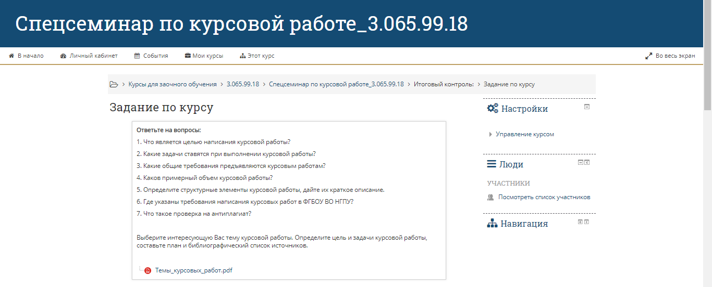
Task: Go to Личный кабинет in the top menu
Action: point(89,56)
